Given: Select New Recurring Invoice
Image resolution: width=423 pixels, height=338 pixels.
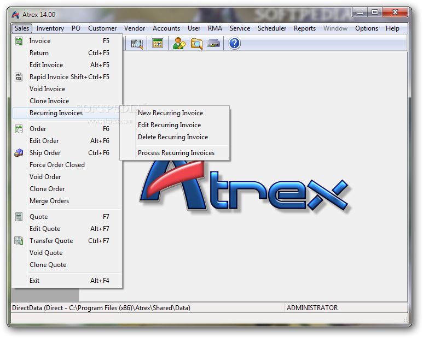Looking at the screenshot, I should pos(171,113).
